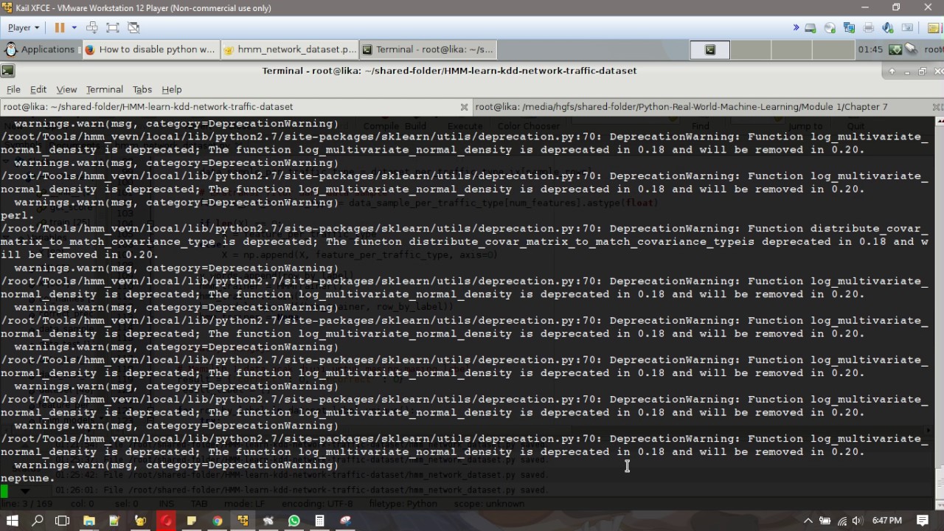Screen dimensions: 944x531
Task: Click the CD/DVD drive device icon in VMware toolbar
Action: tap(830, 28)
